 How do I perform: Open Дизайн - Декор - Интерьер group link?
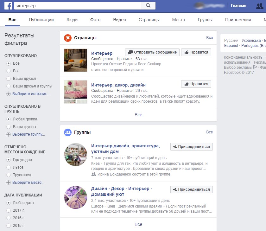tap(122, 191)
